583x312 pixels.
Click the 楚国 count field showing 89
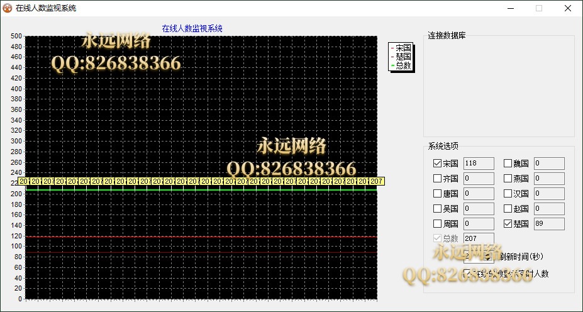pos(549,224)
